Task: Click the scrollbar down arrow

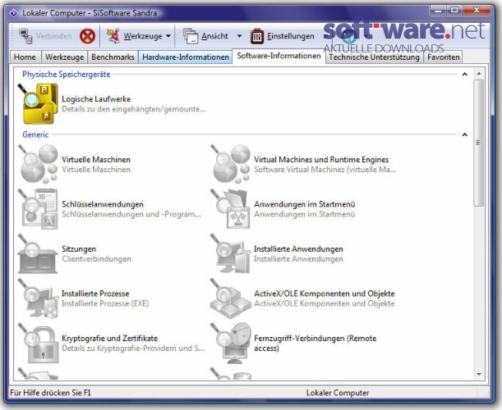Action: tap(479, 374)
